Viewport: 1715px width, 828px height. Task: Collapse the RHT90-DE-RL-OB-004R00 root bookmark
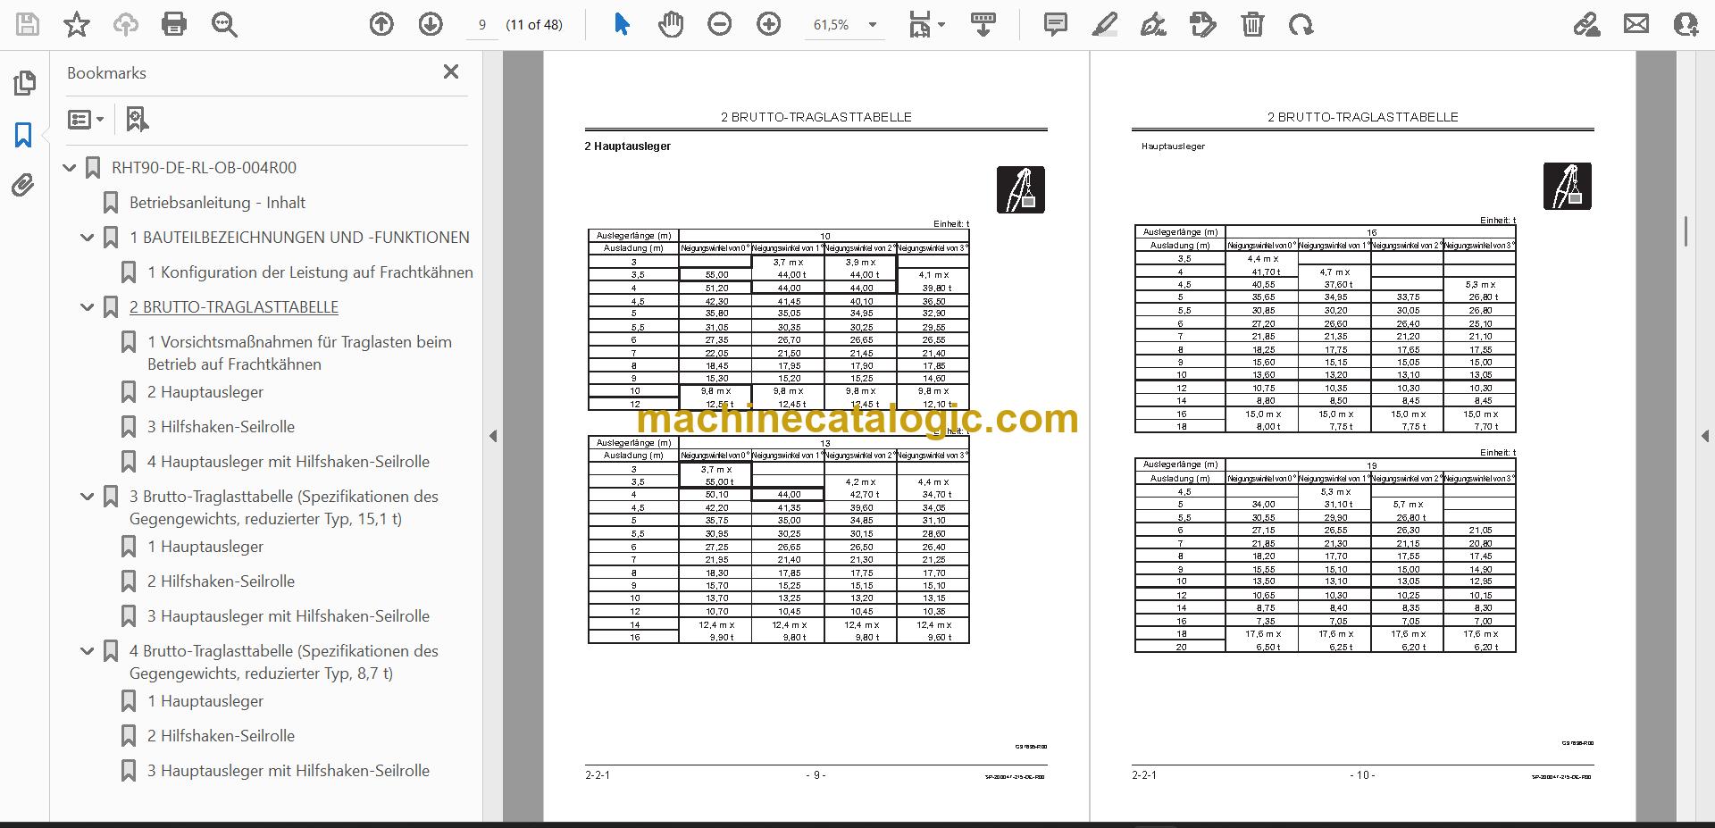(69, 168)
